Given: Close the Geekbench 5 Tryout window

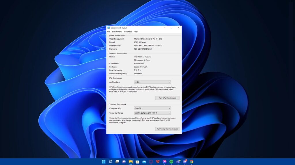Looking at the screenshot, I should click(178, 28).
